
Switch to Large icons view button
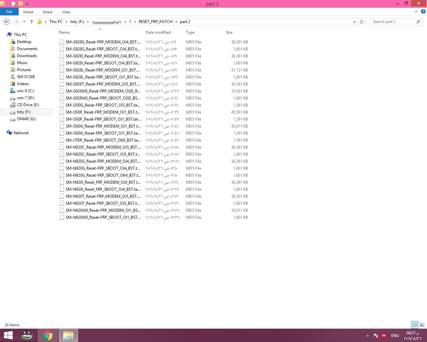(422, 325)
